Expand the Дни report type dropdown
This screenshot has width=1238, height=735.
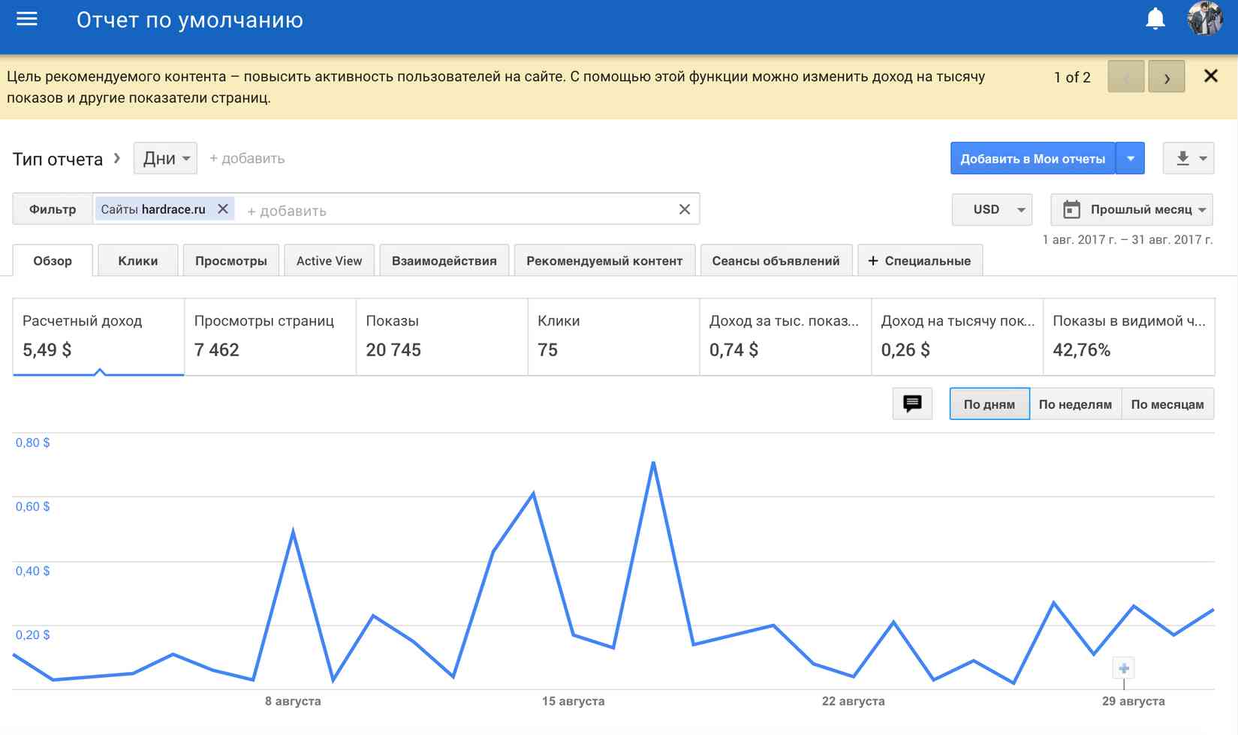(166, 158)
